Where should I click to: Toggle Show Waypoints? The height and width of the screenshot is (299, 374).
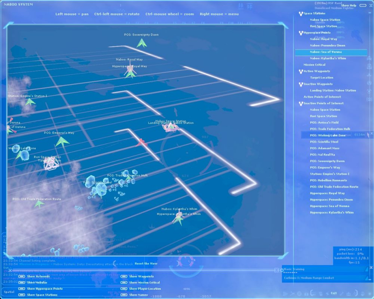pos(124,277)
